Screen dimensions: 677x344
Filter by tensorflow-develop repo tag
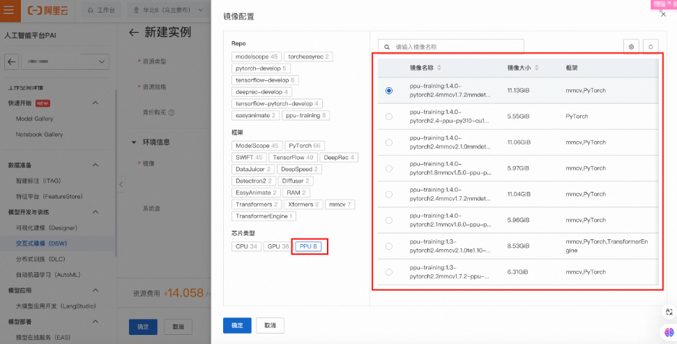pyautogui.click(x=265, y=80)
